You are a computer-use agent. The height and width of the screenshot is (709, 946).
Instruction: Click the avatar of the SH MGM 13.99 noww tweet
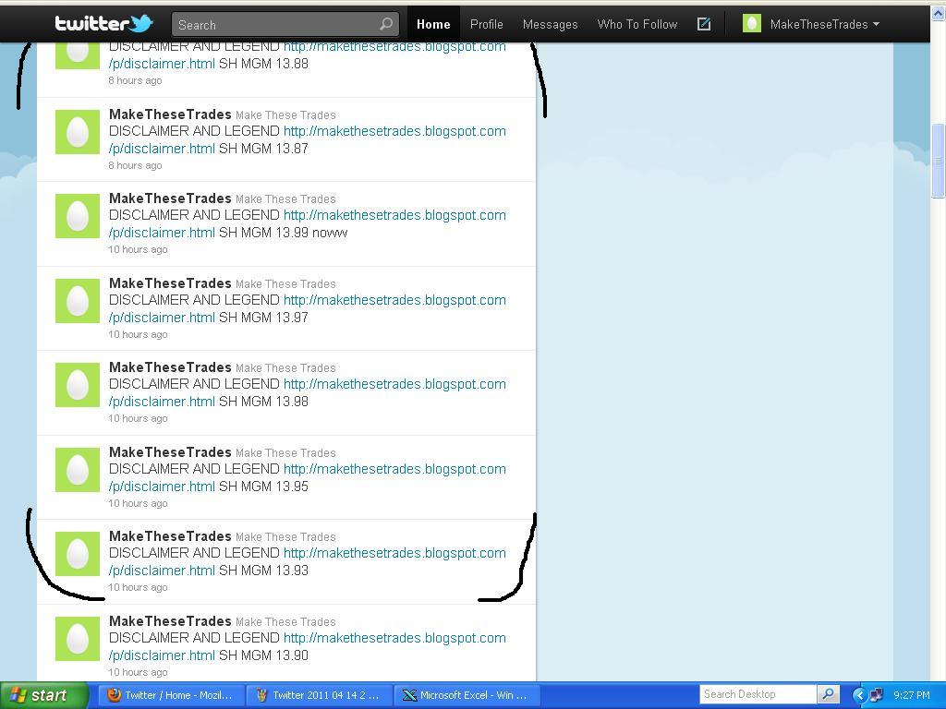[78, 216]
